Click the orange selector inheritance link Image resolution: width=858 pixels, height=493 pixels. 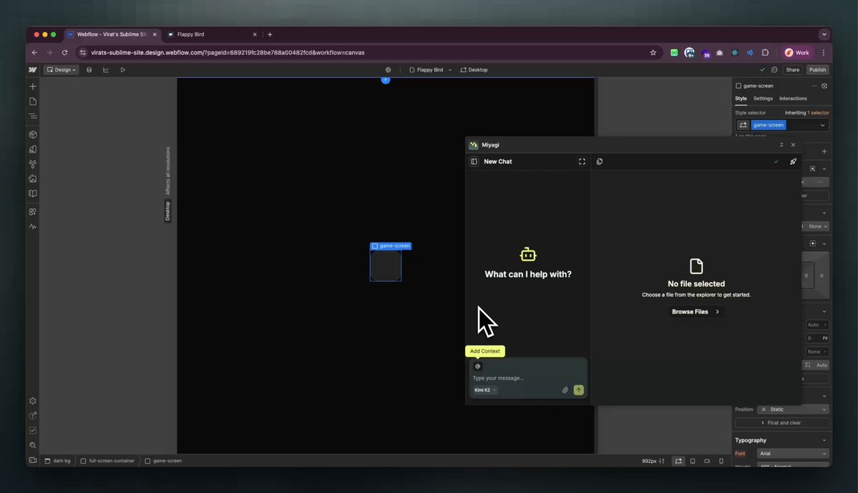(819, 113)
